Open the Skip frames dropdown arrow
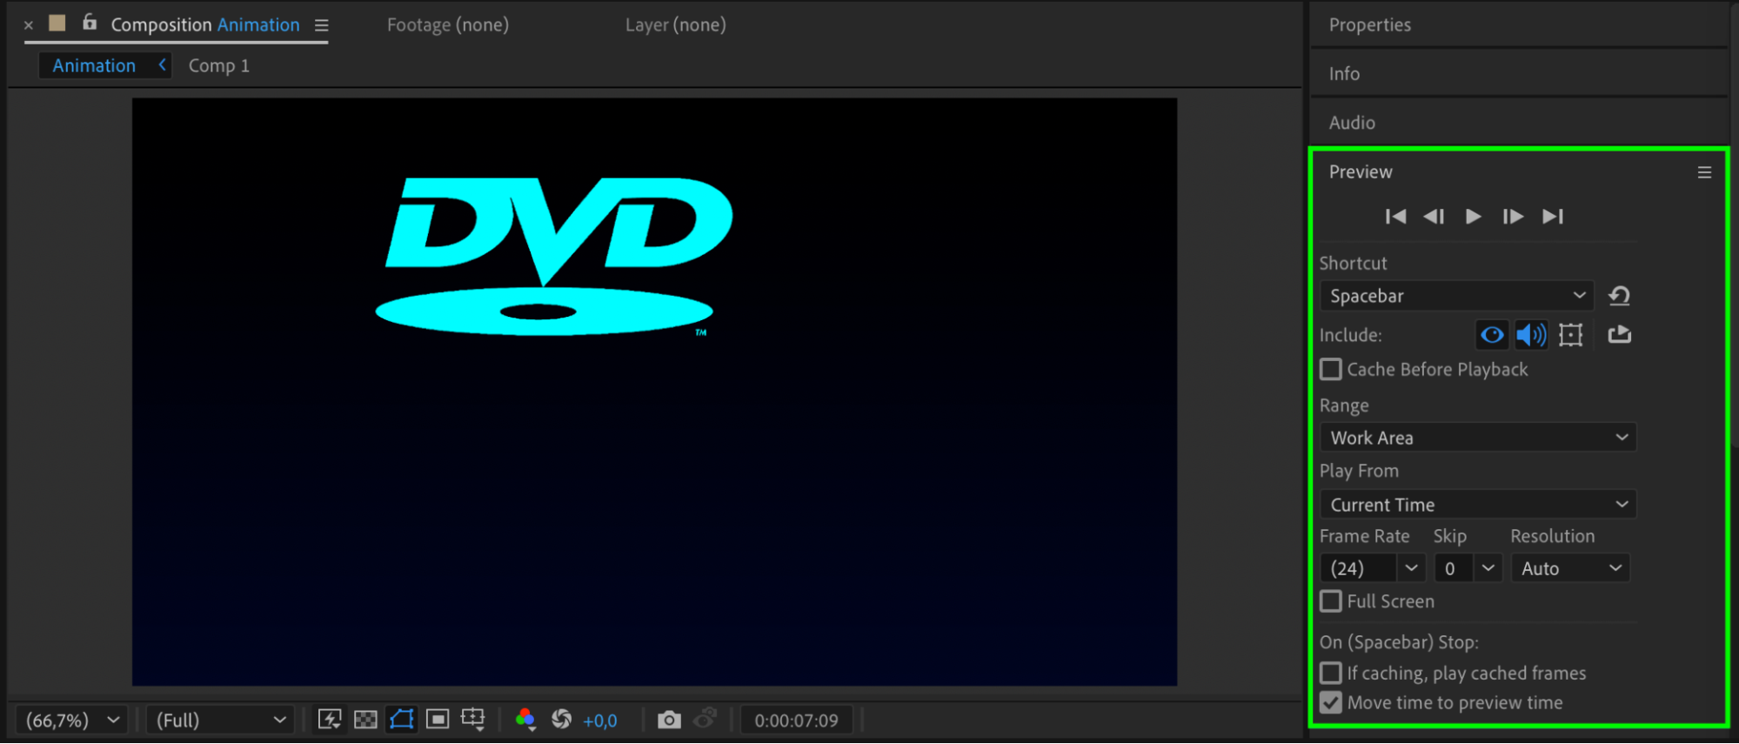 [1488, 568]
